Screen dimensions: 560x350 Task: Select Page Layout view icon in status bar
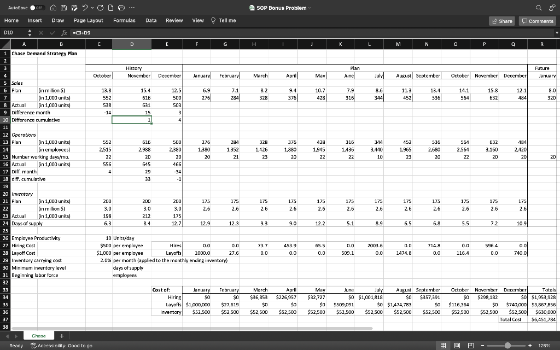[457, 346]
